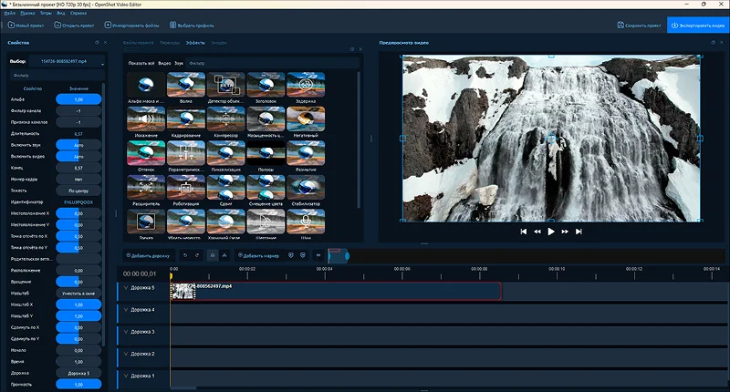Click the undo arrow in timeline toolbar

(x=185, y=255)
